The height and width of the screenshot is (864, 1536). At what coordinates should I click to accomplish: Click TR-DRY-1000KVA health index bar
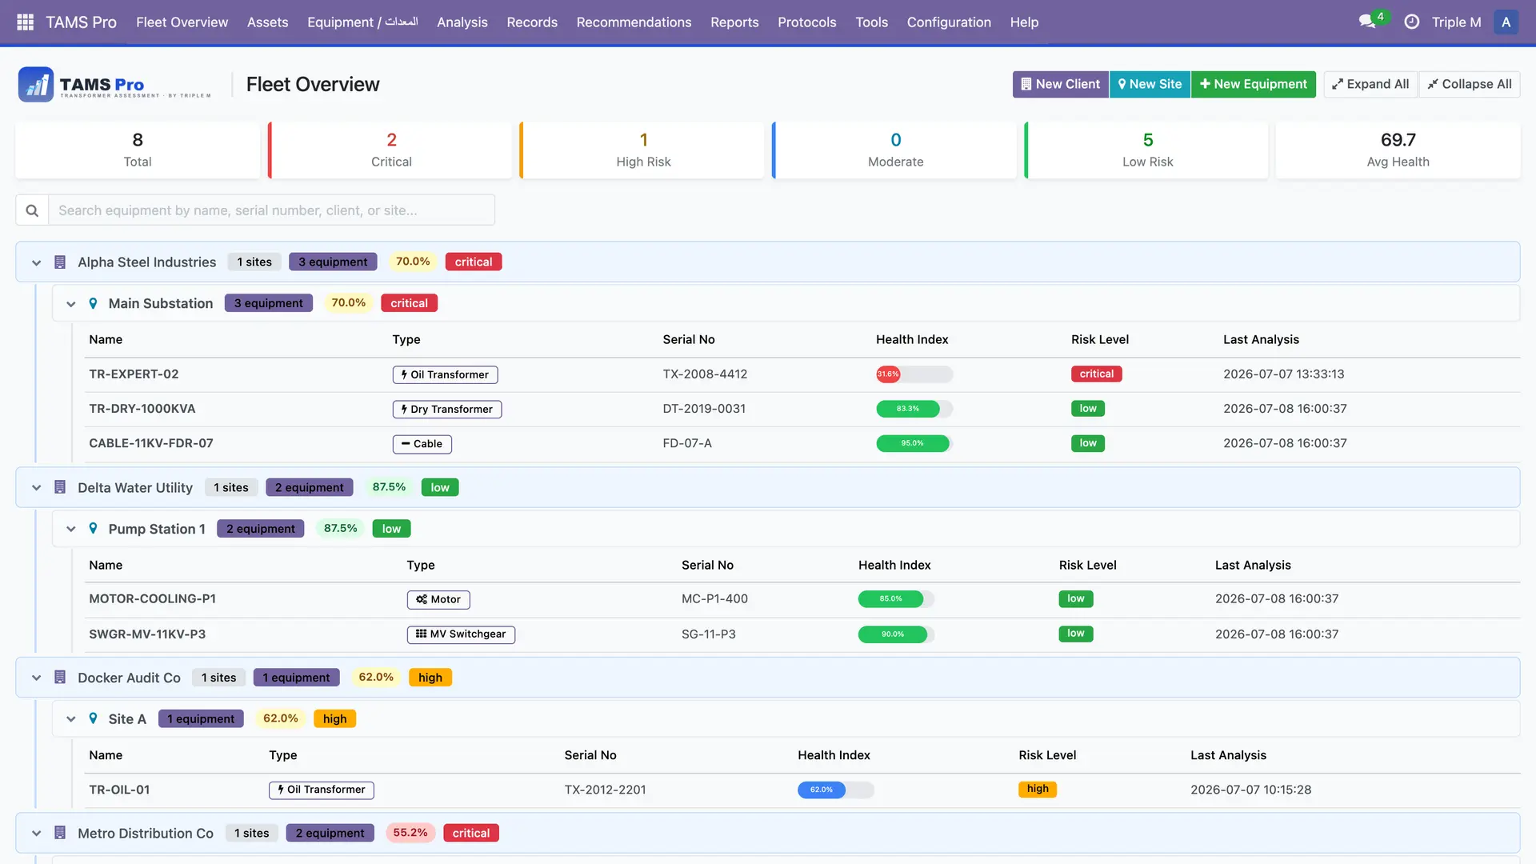914,409
